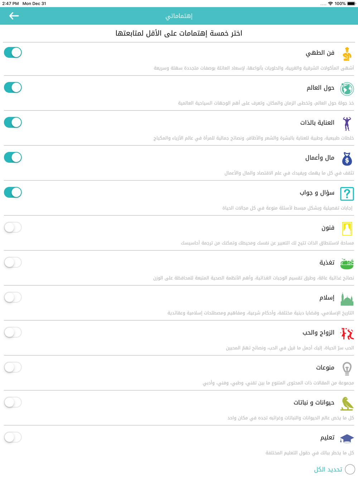Click the mosque icon for إسلام
The image size is (358, 478).
(347, 299)
